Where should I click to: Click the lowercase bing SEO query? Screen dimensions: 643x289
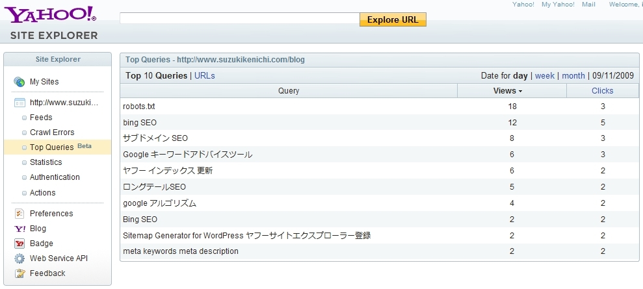[140, 122]
